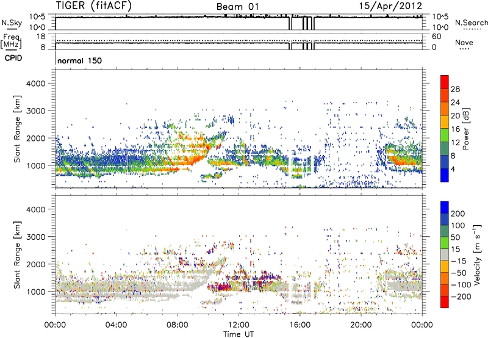Click the "2000" tick of the power panel

click(x=36, y=138)
